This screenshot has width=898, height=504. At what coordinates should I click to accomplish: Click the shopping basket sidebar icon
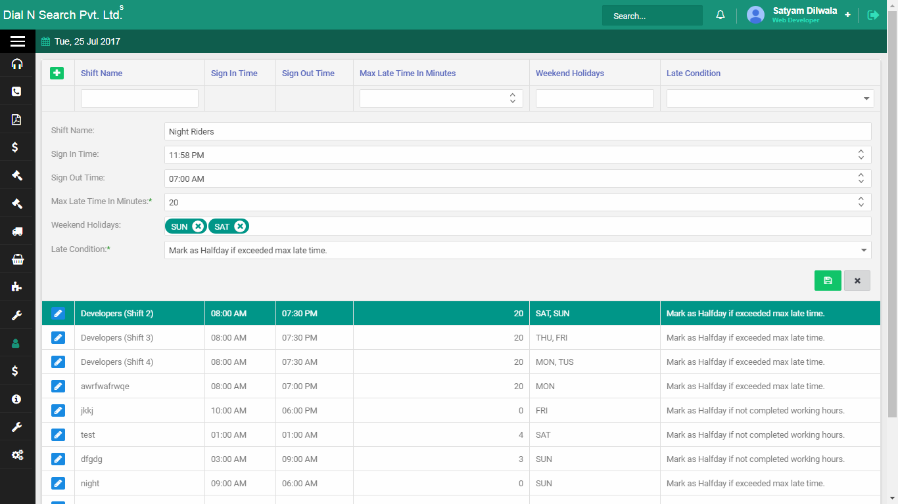[17, 259]
